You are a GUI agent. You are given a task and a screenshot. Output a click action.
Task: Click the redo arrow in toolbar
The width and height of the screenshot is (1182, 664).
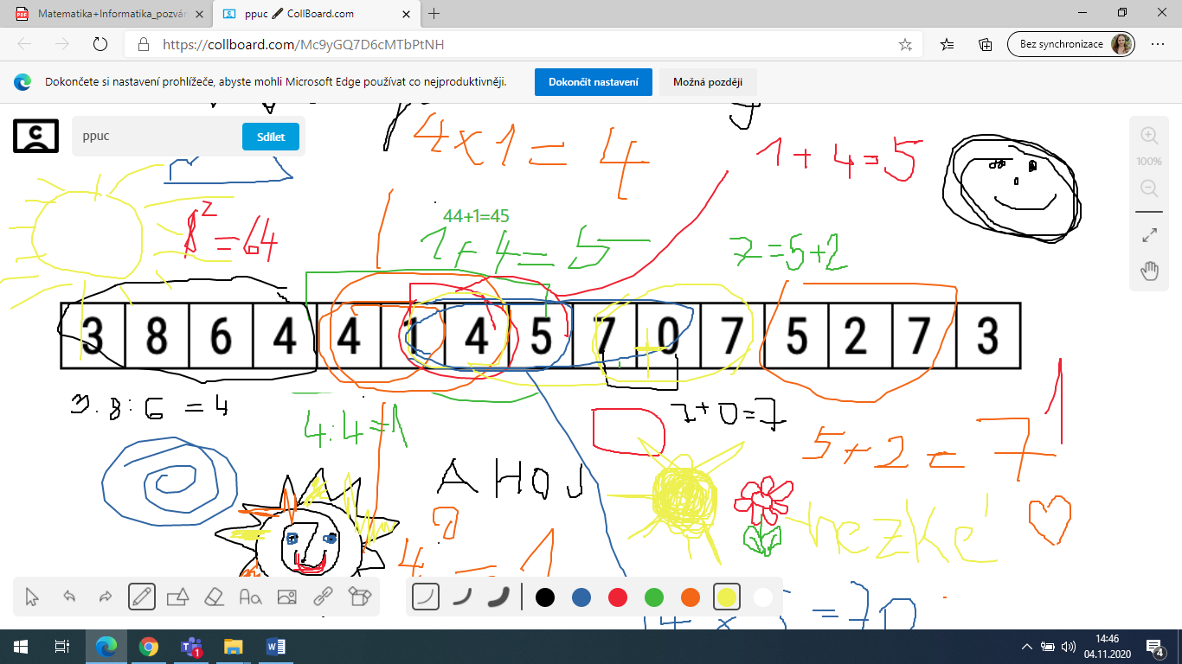(106, 597)
